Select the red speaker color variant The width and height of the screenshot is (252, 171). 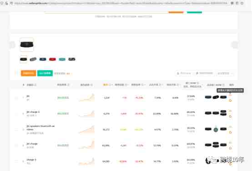(x=52, y=59)
